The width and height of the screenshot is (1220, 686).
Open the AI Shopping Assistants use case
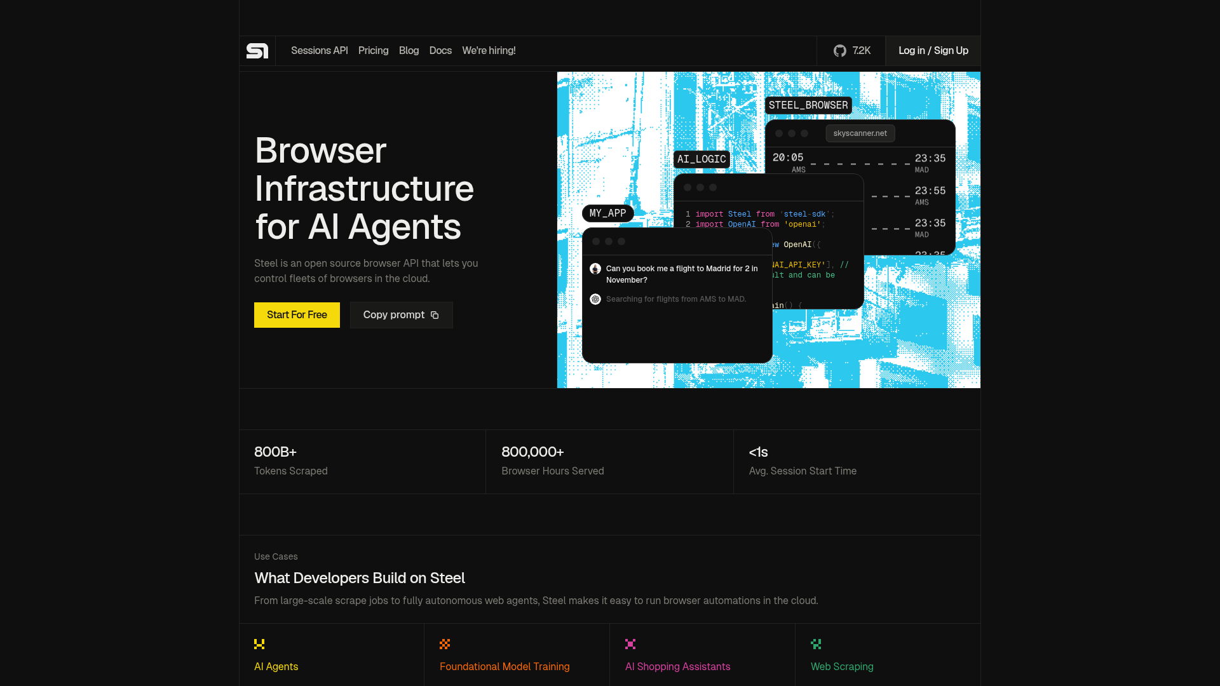coord(678,666)
